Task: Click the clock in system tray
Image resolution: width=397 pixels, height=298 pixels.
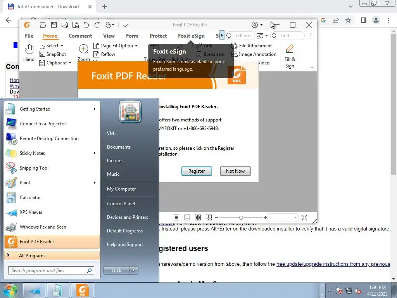Action: 377,291
